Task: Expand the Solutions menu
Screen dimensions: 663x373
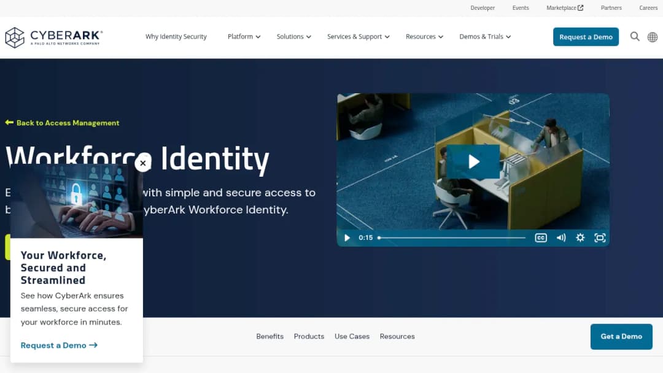Action: [x=294, y=37]
